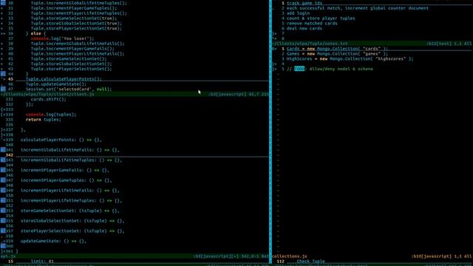Click 'Check Tuple' text on line 112
The width and height of the screenshot is (473, 266).
point(310,262)
